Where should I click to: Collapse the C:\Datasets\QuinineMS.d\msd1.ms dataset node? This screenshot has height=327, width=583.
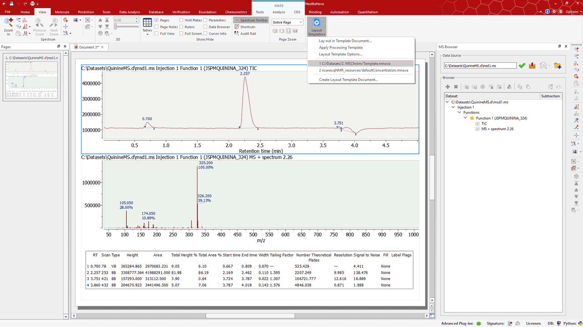(448, 102)
